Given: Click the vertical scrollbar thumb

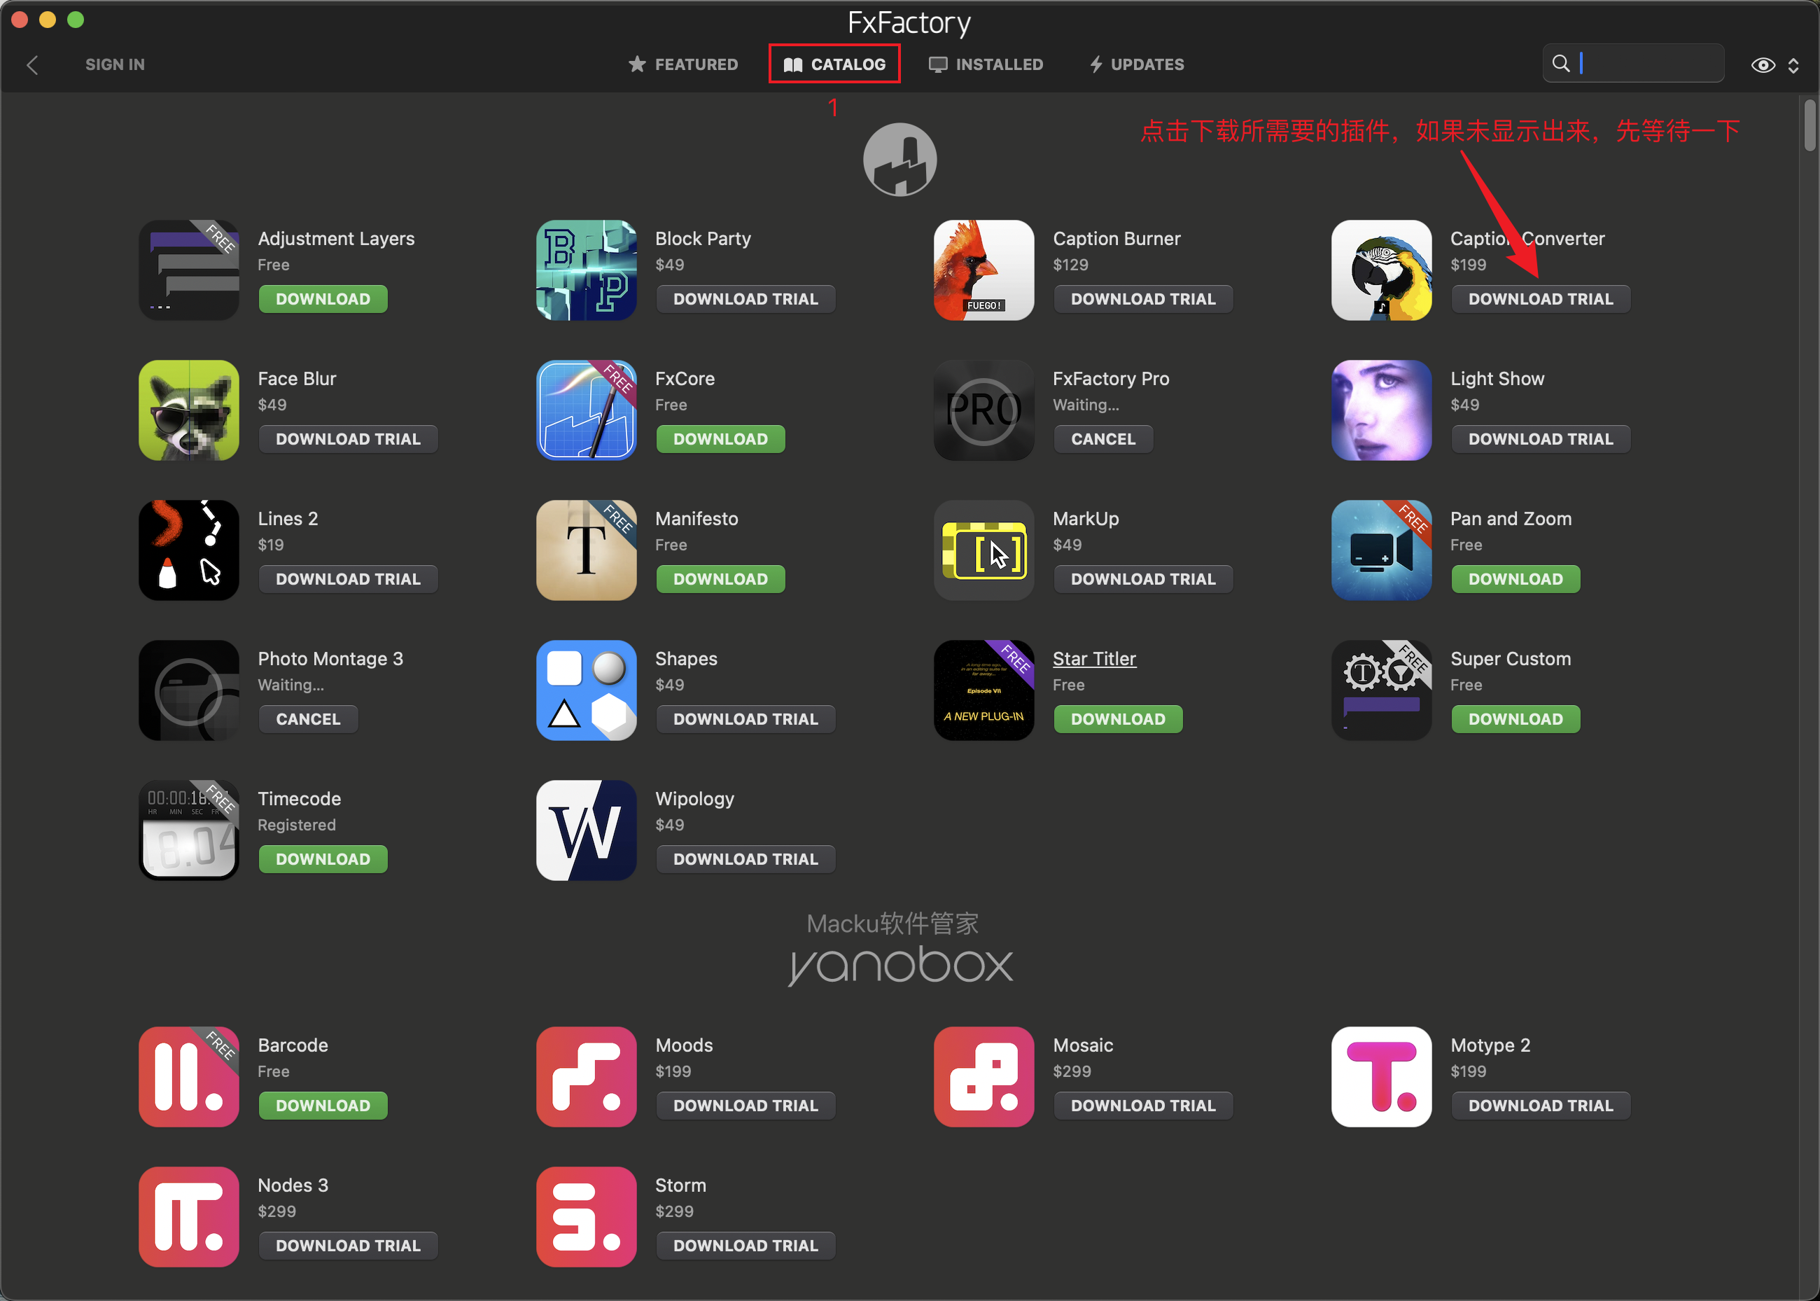Looking at the screenshot, I should tap(1809, 125).
